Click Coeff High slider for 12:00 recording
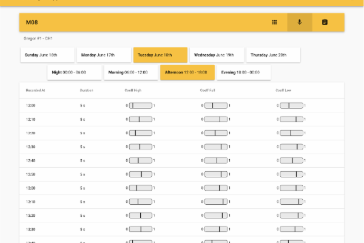This screenshot has width=364, height=243. pos(141,106)
